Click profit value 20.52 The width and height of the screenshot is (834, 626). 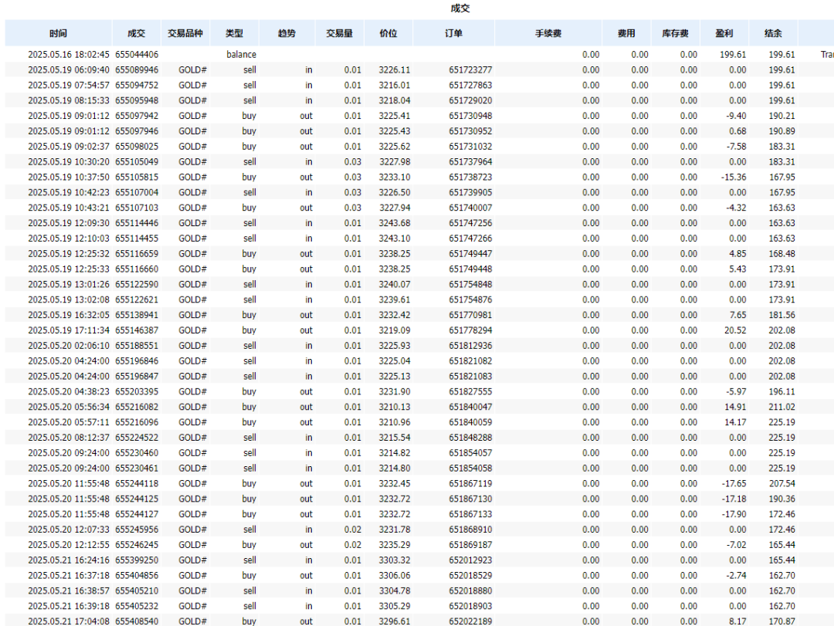(735, 330)
